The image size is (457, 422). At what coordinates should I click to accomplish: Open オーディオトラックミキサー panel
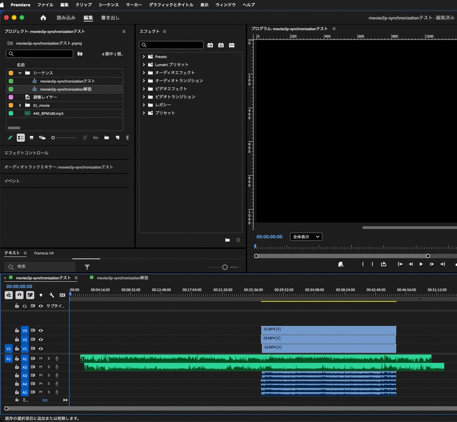[x=58, y=167]
